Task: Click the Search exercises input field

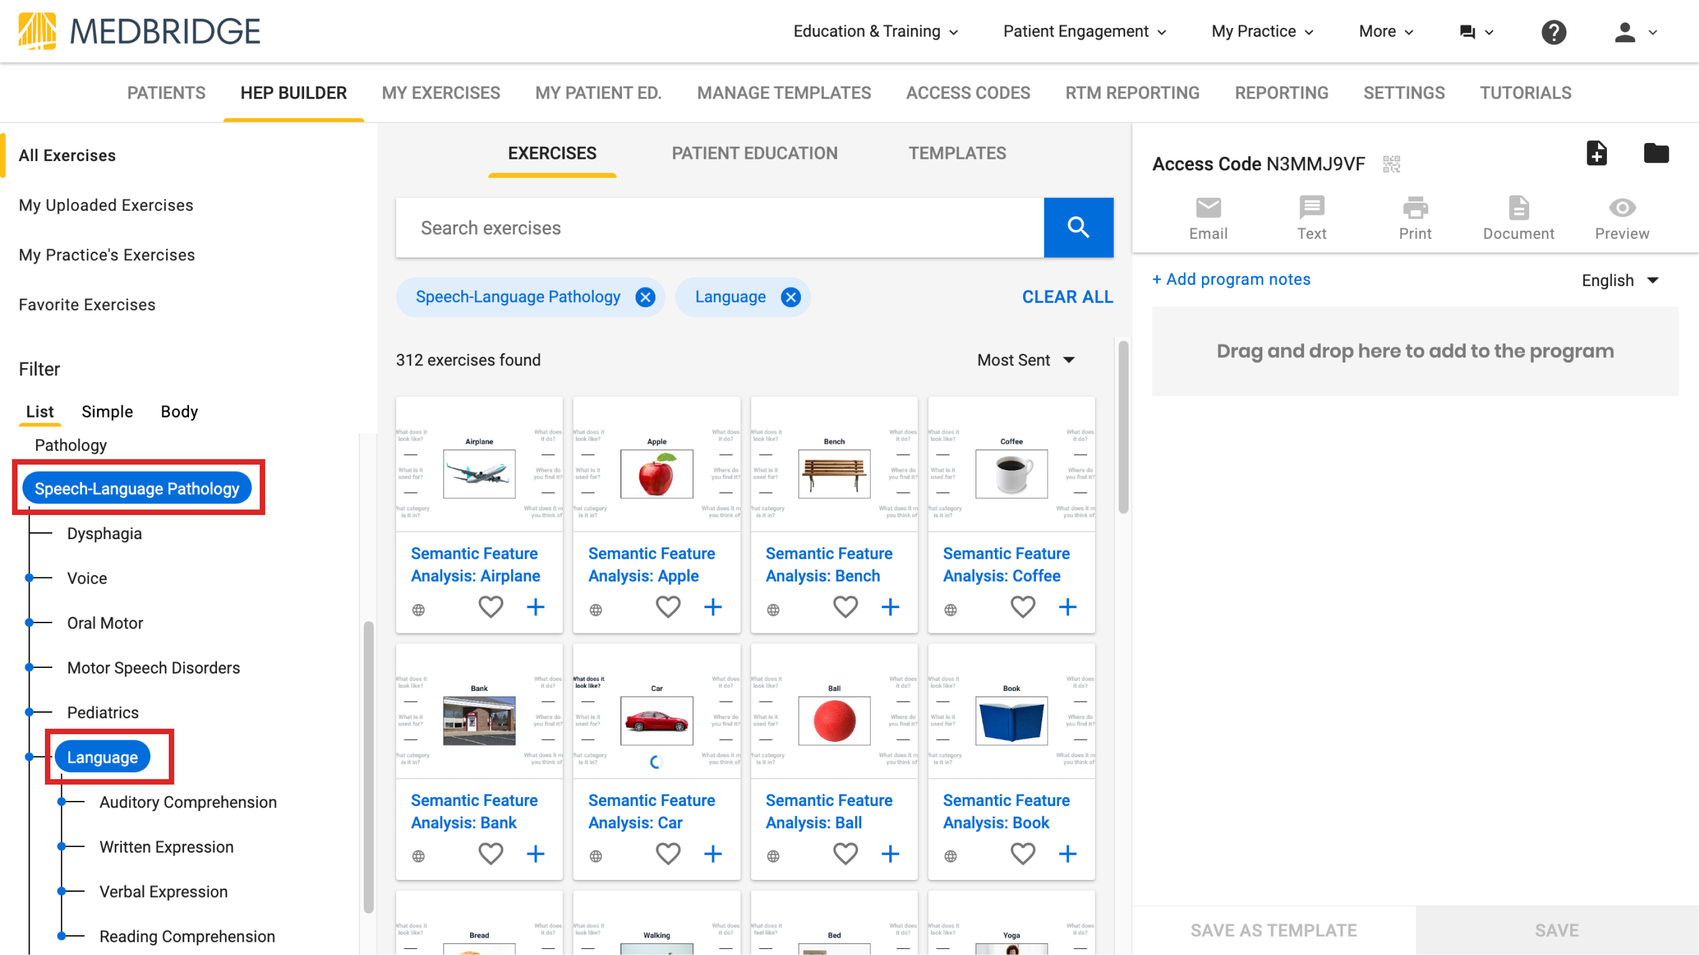Action: click(x=719, y=227)
